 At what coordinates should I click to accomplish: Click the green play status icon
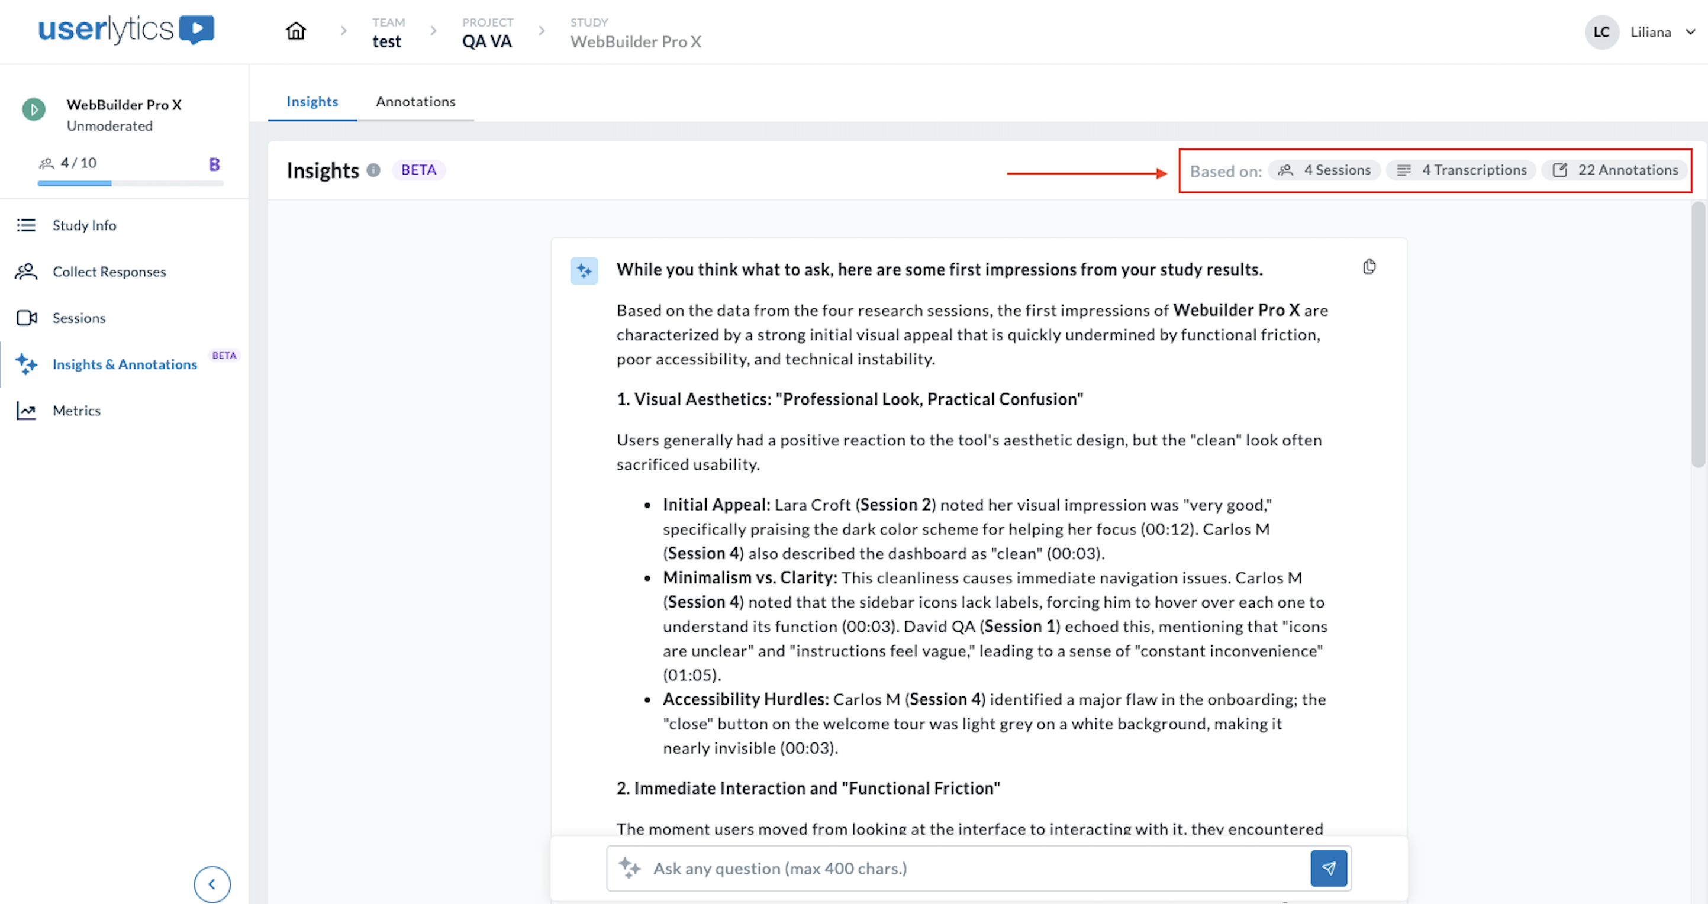click(x=34, y=109)
